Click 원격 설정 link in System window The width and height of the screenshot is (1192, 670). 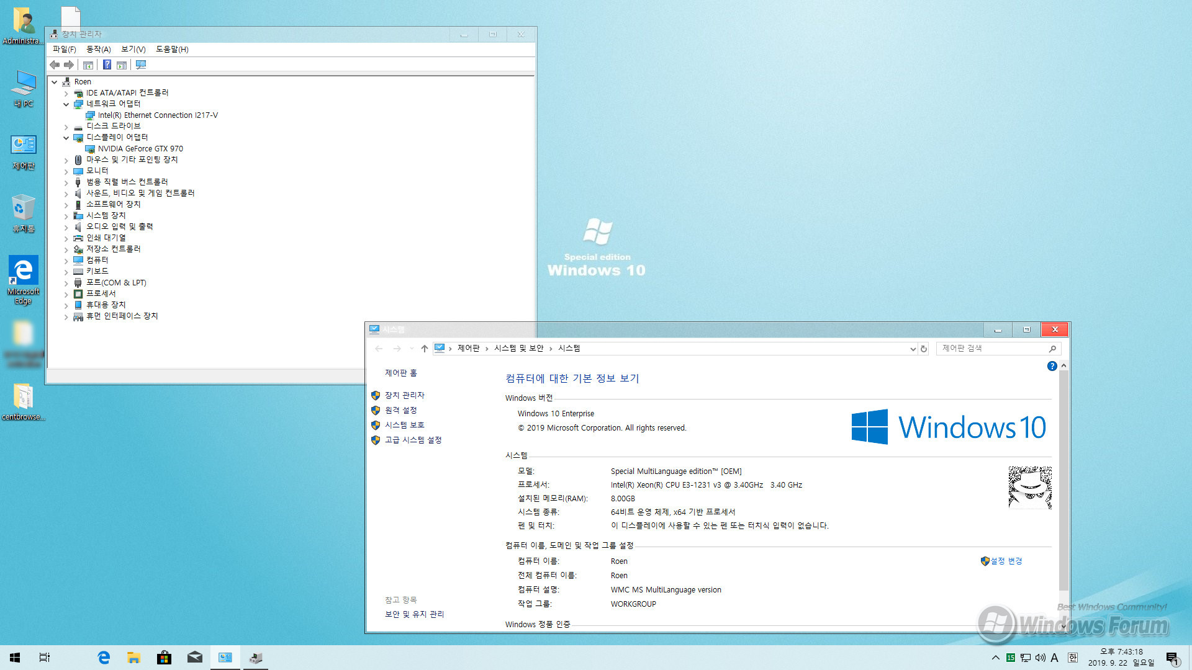(x=401, y=410)
